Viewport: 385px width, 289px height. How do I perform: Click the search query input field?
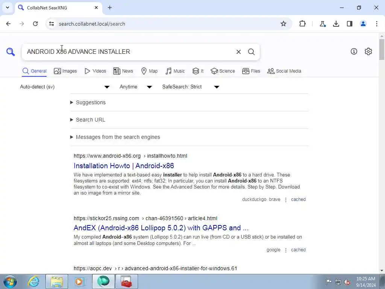(x=129, y=52)
